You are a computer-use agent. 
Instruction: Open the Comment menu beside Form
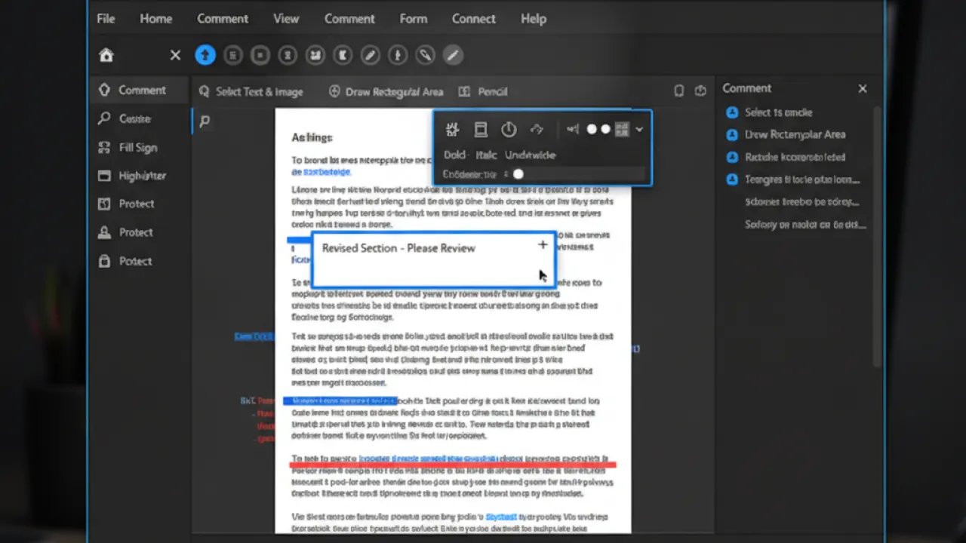(349, 19)
